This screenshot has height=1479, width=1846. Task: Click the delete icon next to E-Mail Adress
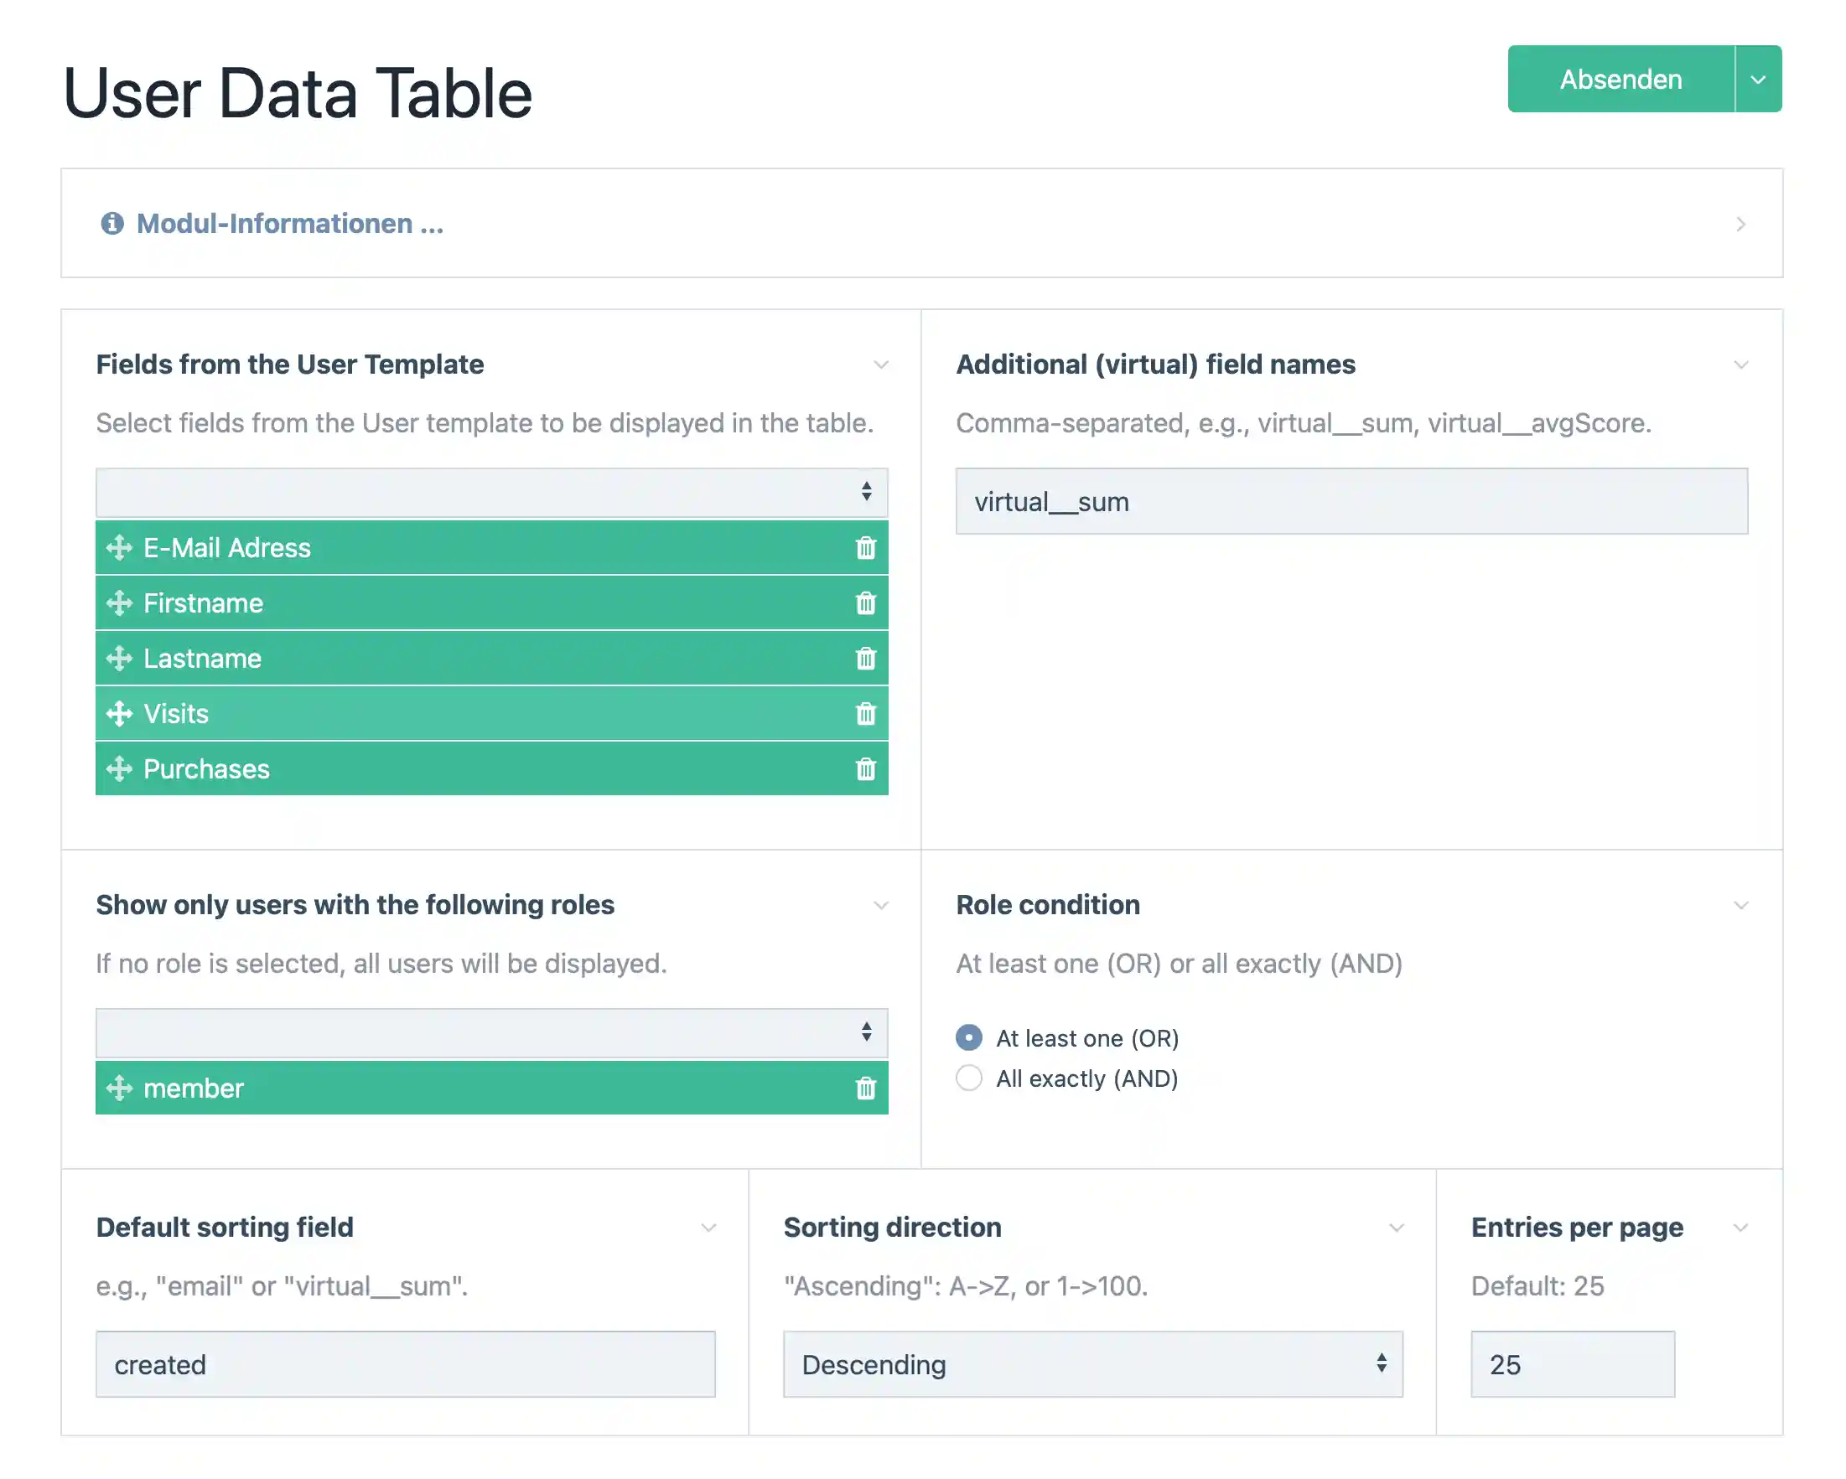point(866,548)
